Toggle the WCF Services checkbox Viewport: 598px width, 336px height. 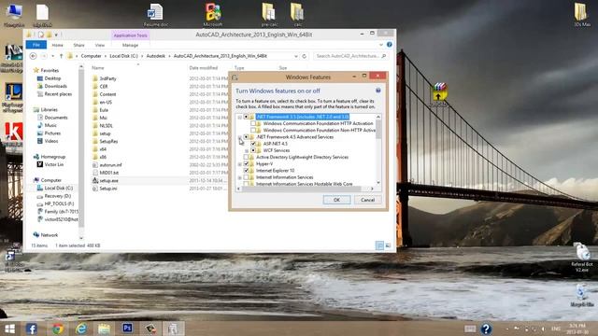click(253, 150)
